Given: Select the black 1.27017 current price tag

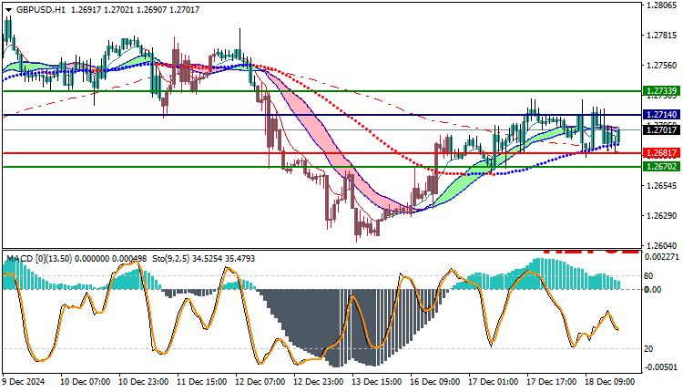Looking at the screenshot, I should (x=661, y=130).
